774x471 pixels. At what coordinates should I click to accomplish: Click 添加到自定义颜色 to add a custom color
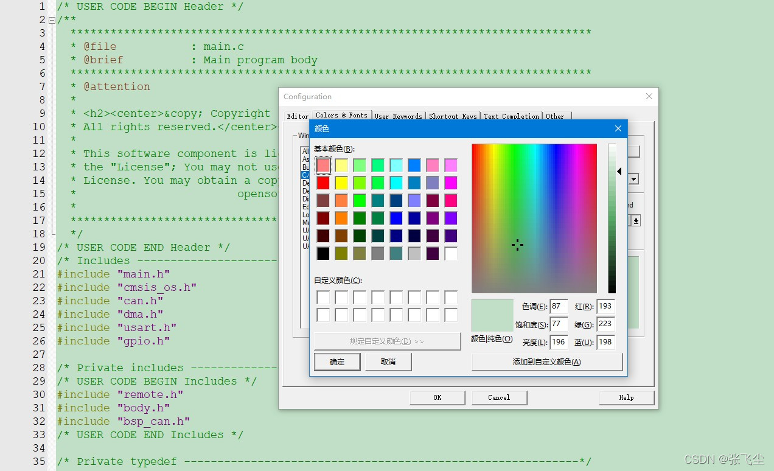pos(547,361)
